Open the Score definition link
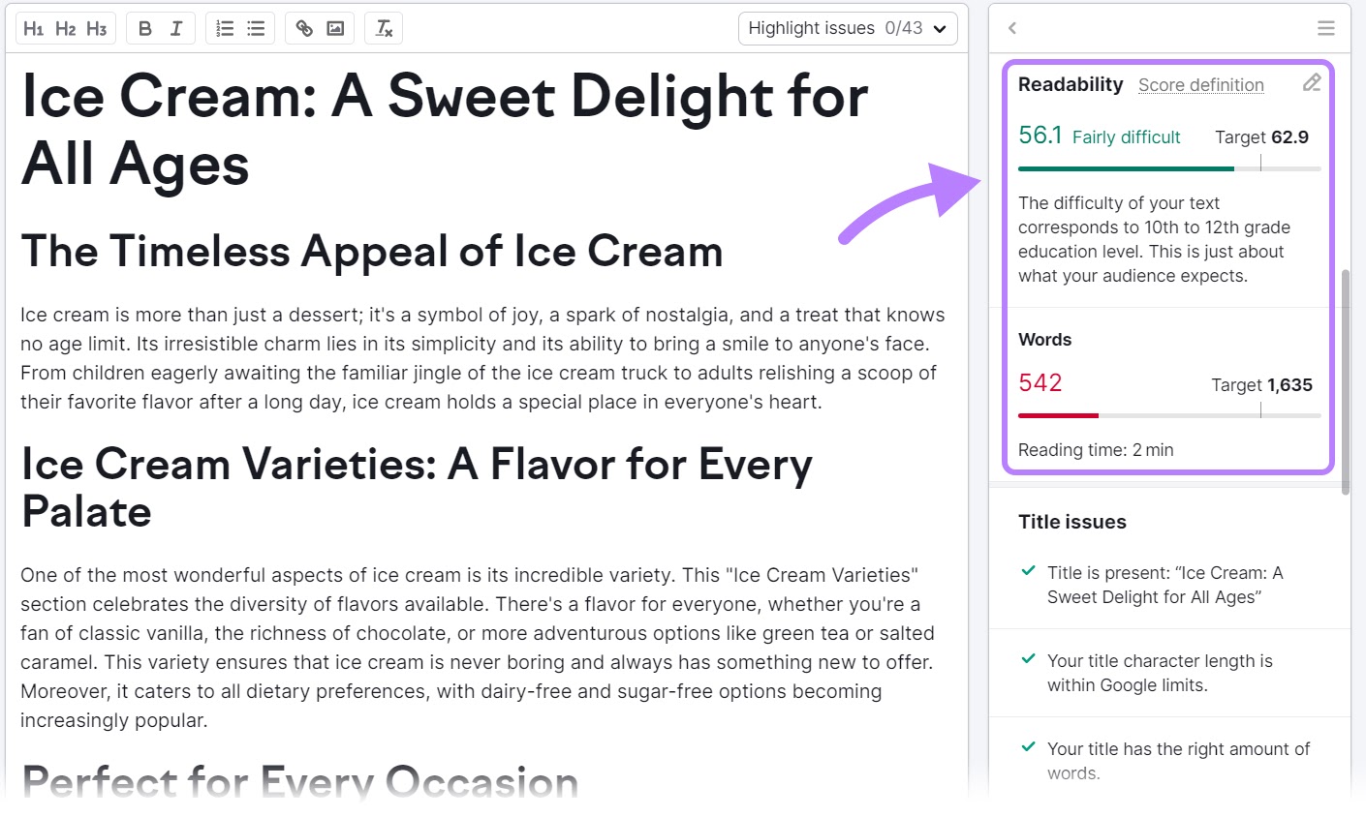 1200,85
